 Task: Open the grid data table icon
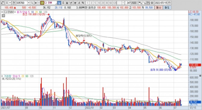coord(3,16)
